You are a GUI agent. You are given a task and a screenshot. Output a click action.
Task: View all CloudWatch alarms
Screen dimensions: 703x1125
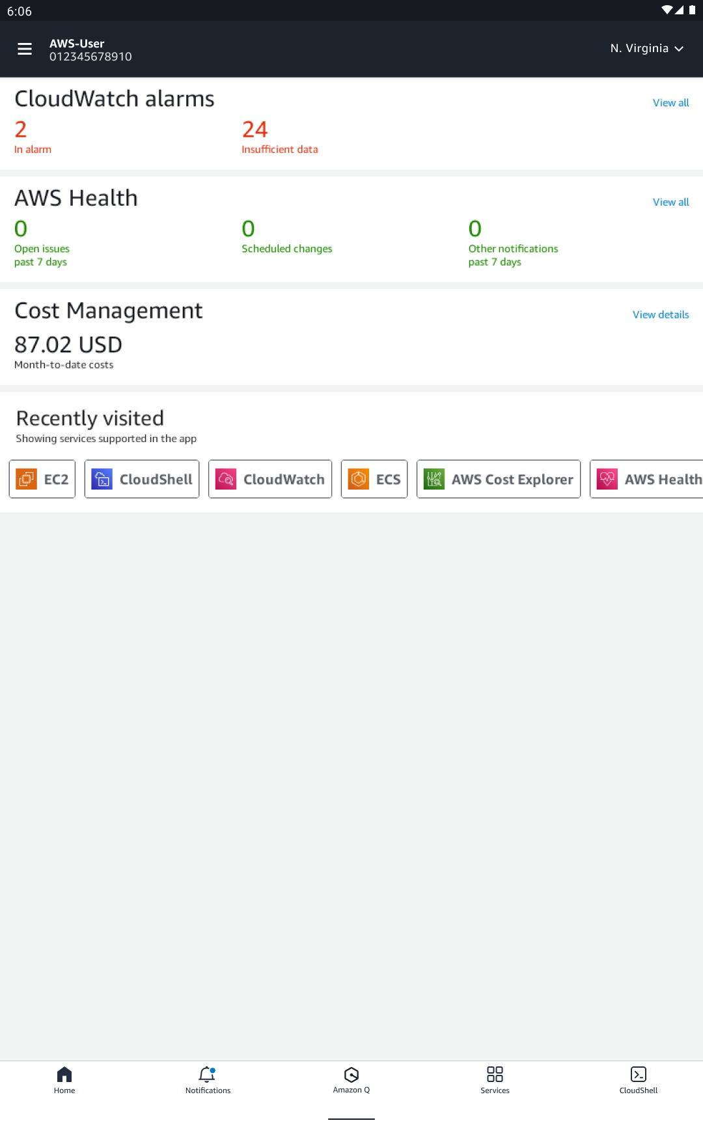click(x=670, y=103)
